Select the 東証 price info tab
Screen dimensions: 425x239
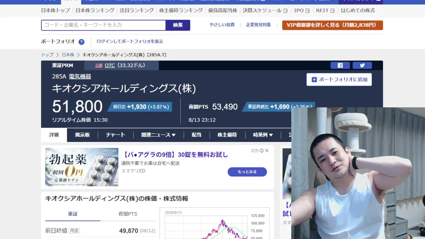73,214
